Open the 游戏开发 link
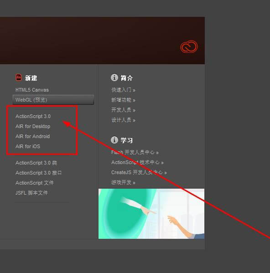 point(123,182)
